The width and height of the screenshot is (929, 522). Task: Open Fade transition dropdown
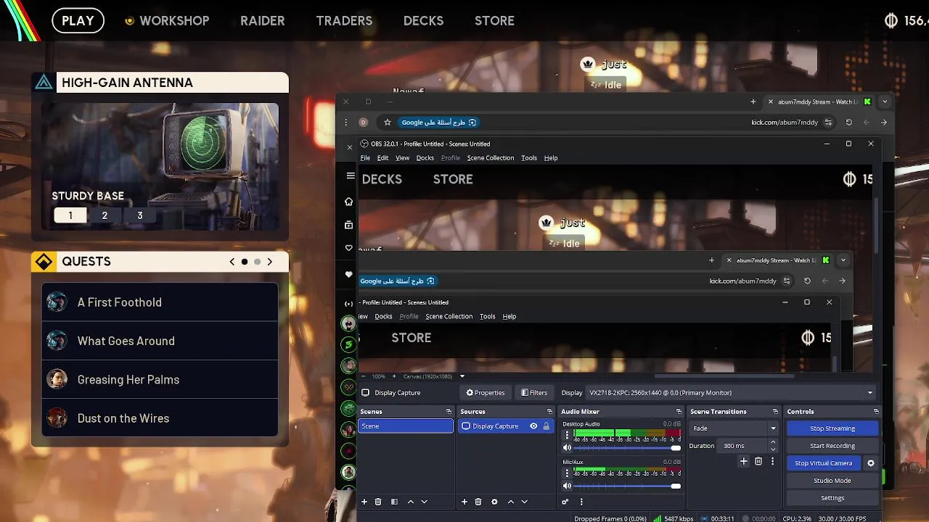(x=733, y=428)
